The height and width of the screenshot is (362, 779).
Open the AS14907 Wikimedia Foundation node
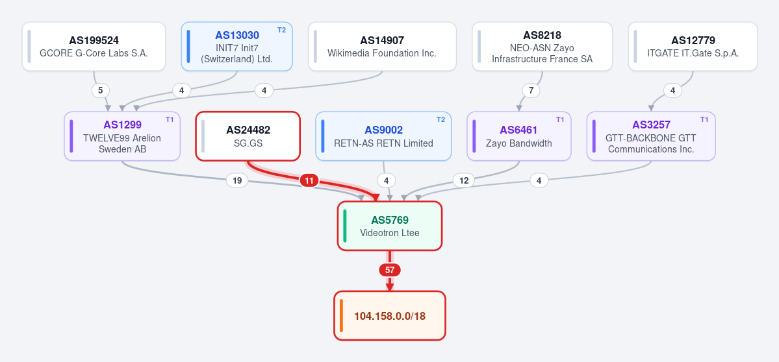(382, 47)
